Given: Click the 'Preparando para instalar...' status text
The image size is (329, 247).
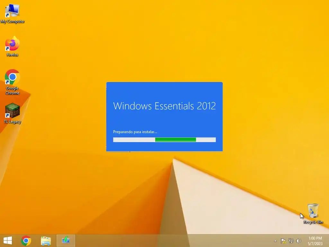Looking at the screenshot, I should [135, 132].
